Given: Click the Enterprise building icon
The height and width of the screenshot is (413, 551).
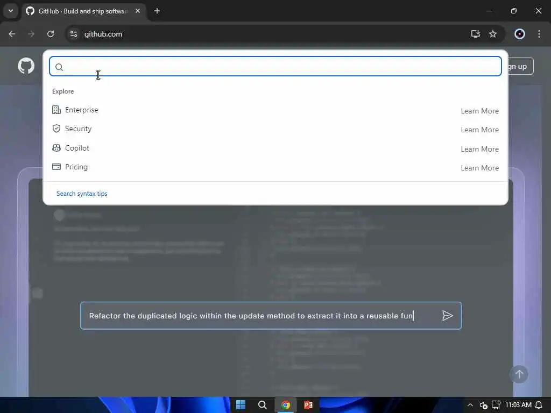Looking at the screenshot, I should click(56, 110).
